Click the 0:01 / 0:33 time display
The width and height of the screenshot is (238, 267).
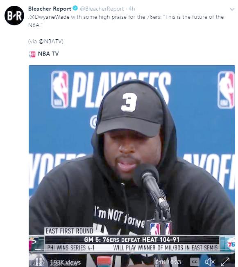(x=168, y=262)
